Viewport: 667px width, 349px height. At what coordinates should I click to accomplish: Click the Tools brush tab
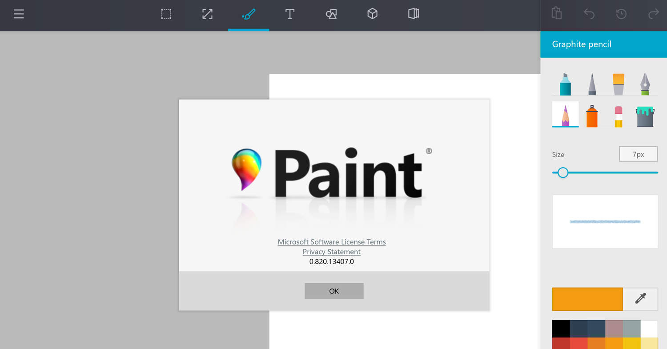[x=249, y=14]
